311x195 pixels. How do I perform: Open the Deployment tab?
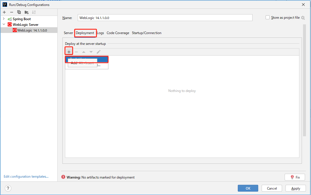coord(85,33)
